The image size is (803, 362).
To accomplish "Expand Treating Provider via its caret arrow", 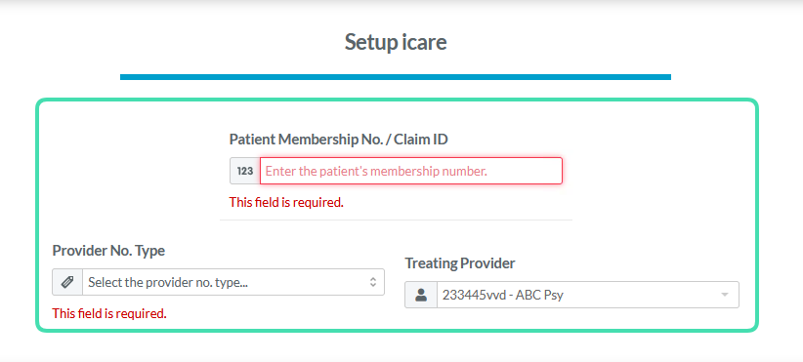I will (724, 295).
